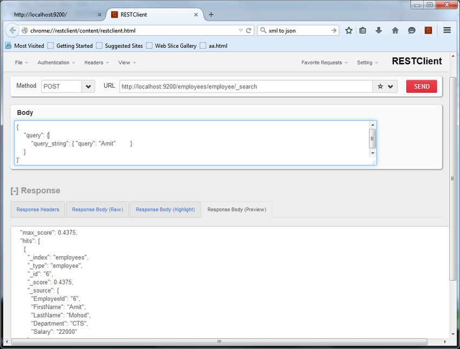Save URL as favorite with star
460x349 pixels.
point(380,87)
